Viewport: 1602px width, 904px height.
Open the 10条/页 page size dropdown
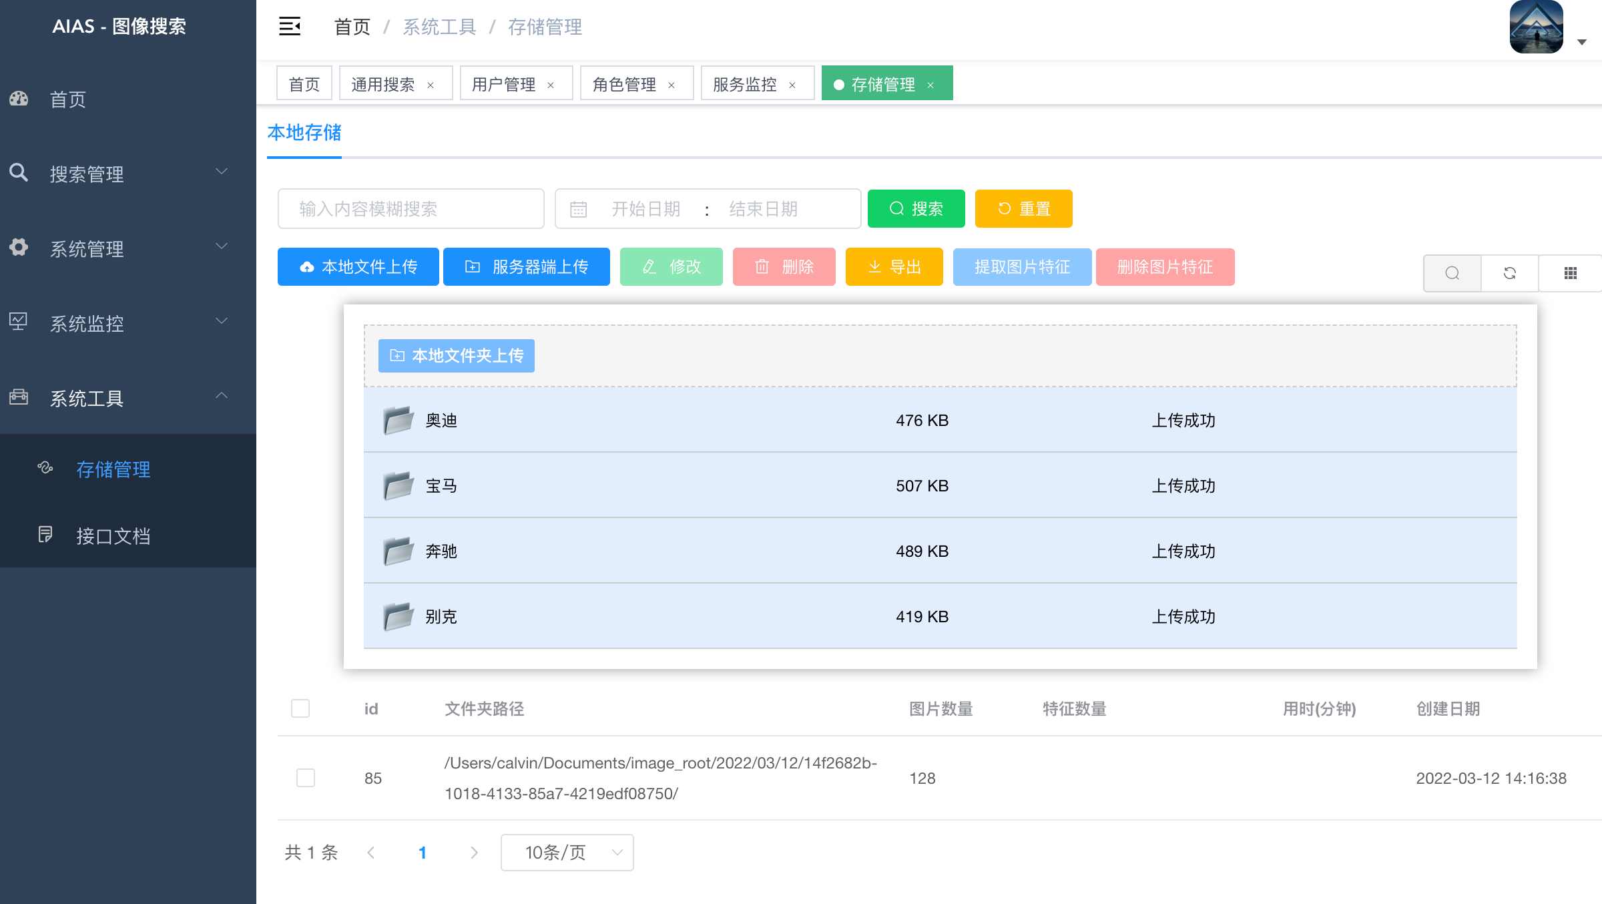567,853
